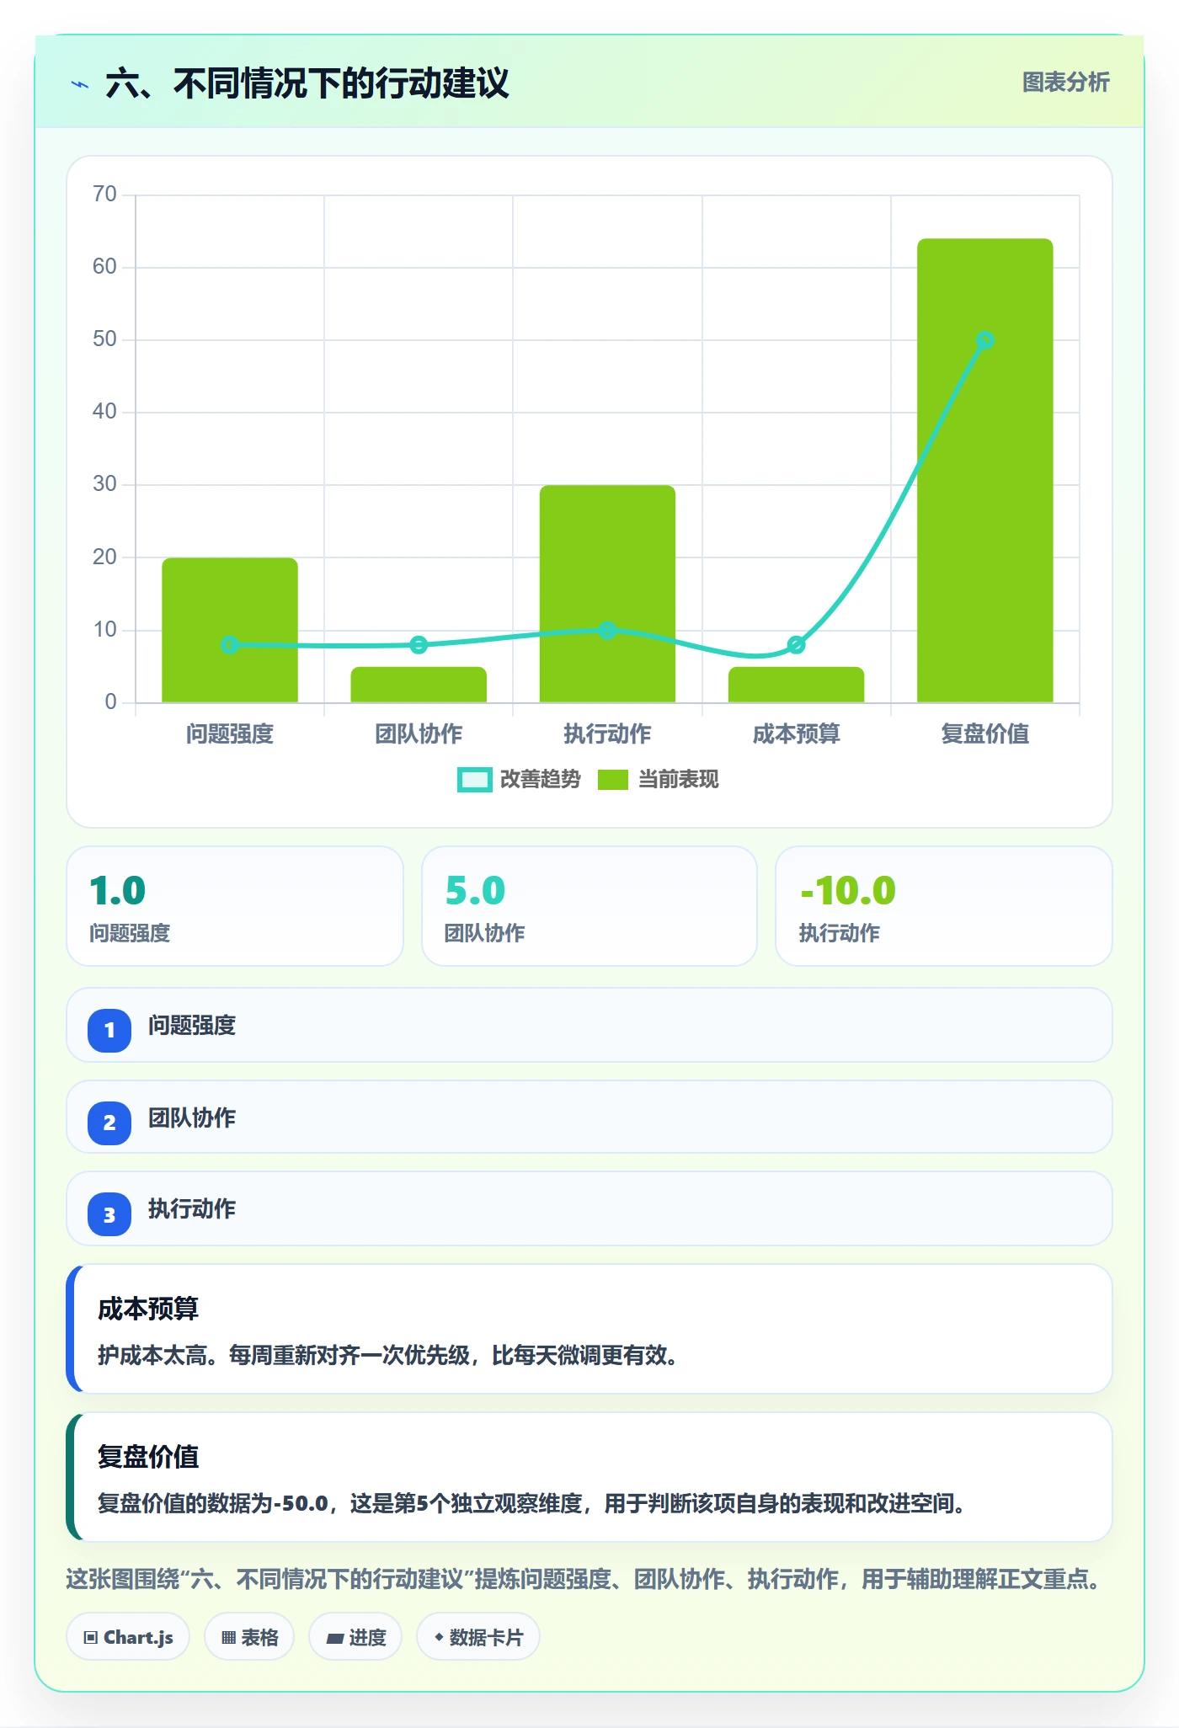The width and height of the screenshot is (1179, 1728).
Task: Click the text 护成本太高。每周重新对齐一次优先级
Action: point(284,1356)
